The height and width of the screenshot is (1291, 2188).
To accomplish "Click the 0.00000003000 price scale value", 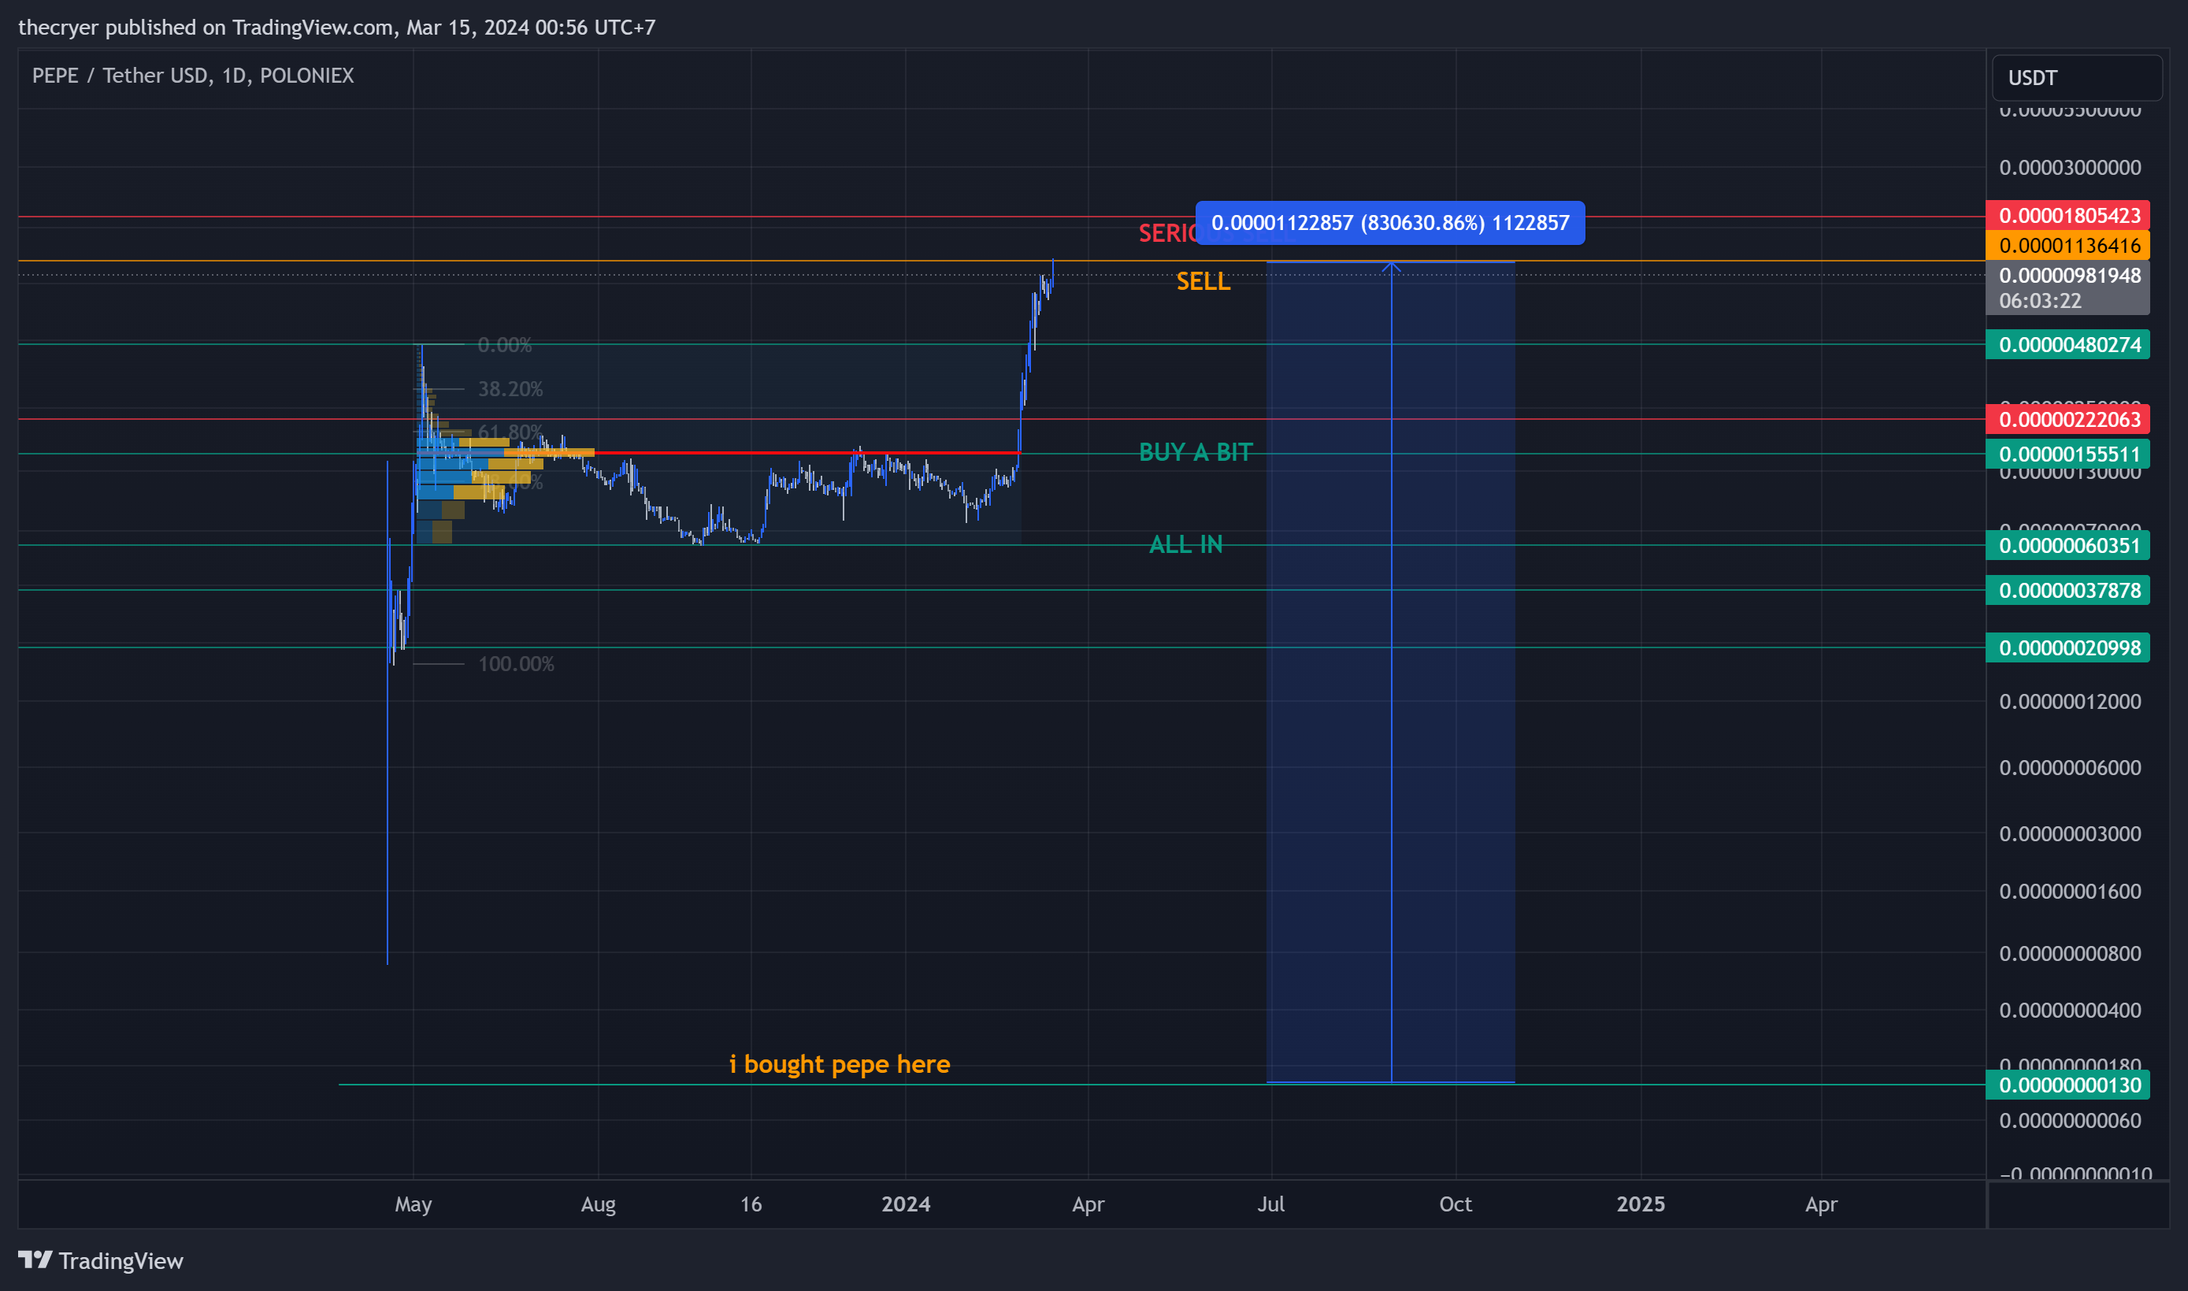I will [2070, 833].
